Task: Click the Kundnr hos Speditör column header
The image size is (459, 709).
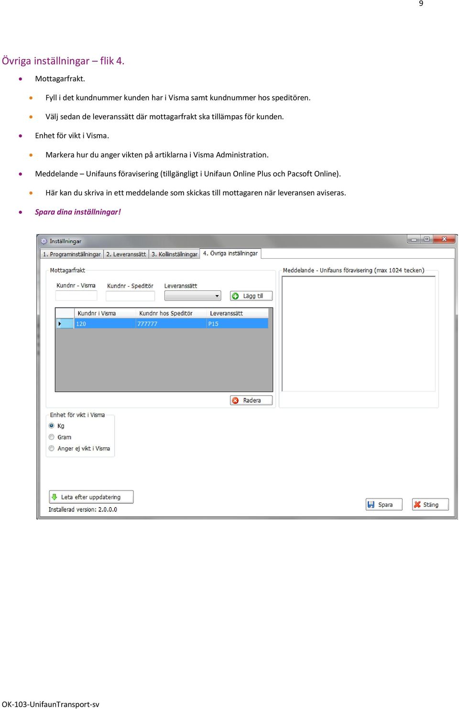Action: point(171,313)
